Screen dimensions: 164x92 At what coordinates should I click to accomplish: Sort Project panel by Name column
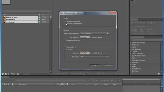5,15
